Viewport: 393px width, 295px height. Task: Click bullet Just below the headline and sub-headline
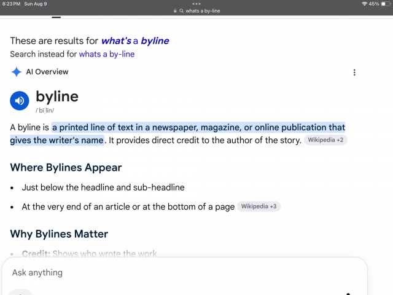click(103, 187)
